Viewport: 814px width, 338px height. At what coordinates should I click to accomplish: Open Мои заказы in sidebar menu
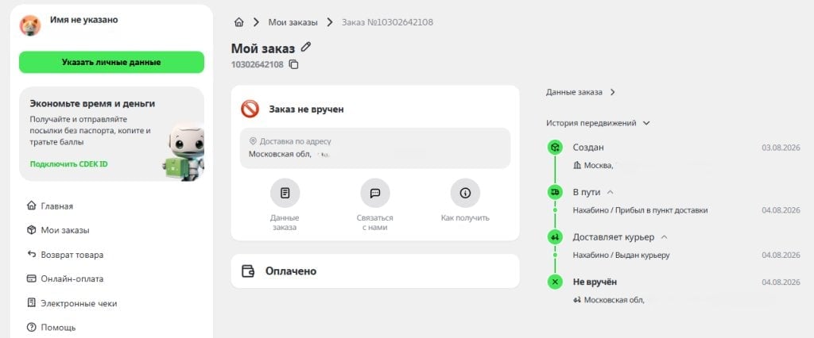(x=65, y=230)
